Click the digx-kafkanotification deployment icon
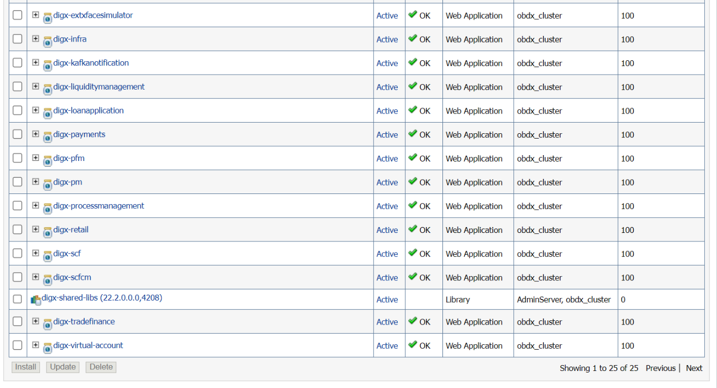 47,64
